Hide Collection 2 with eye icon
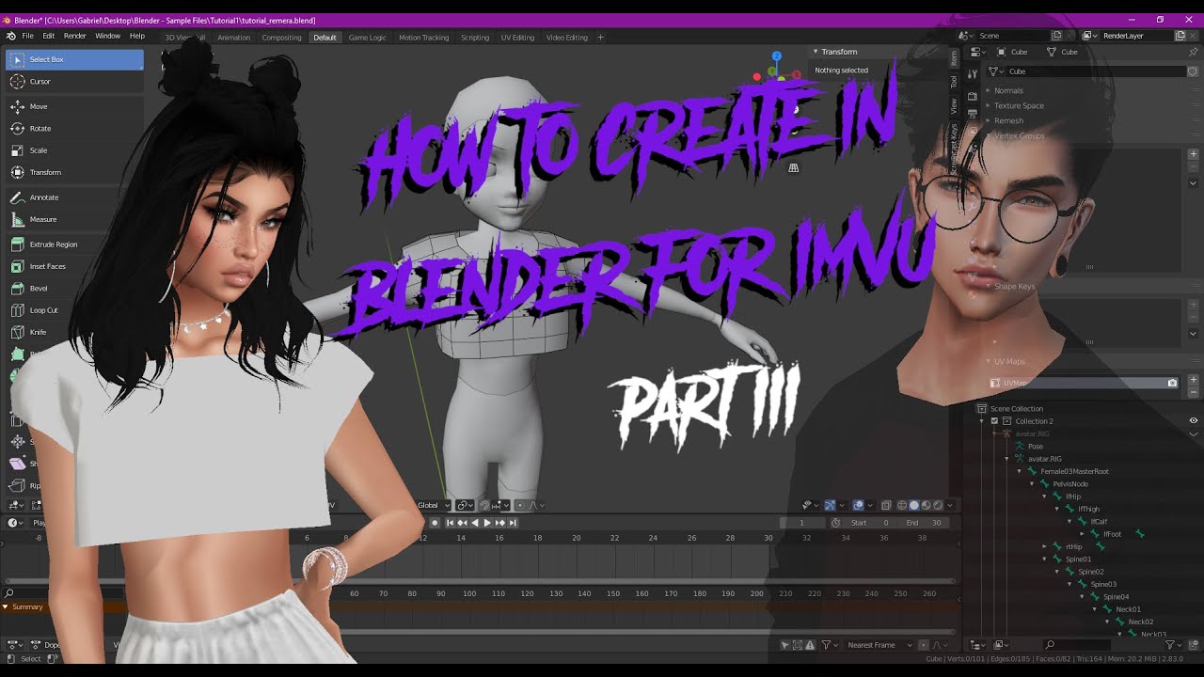This screenshot has height=677, width=1204. 1194,421
